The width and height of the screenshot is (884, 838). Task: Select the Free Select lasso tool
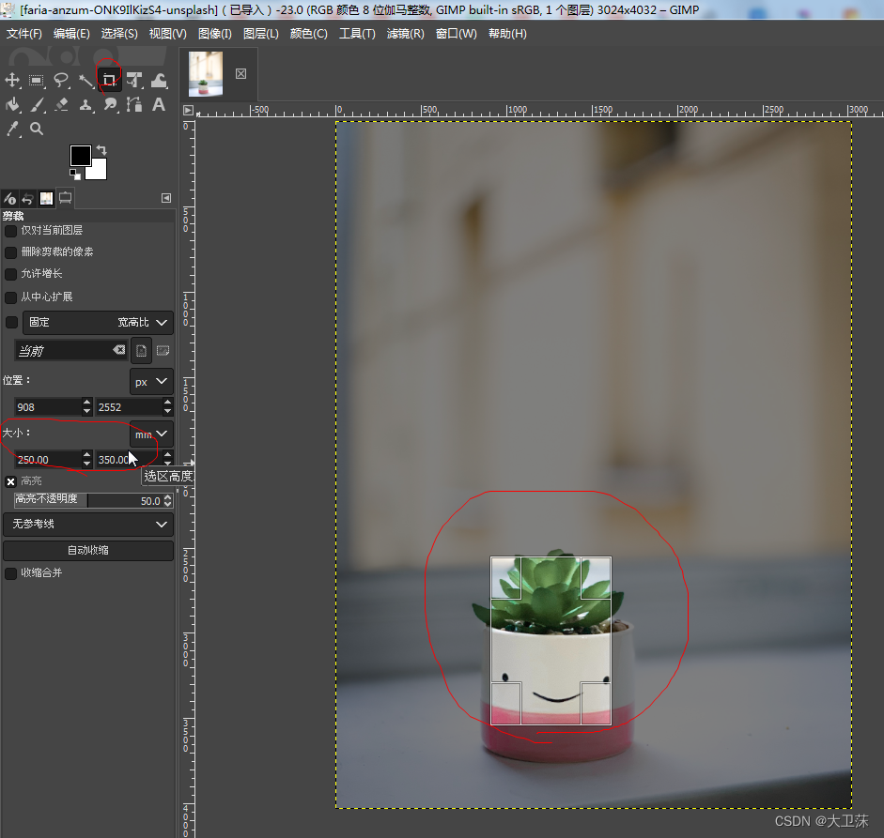click(x=61, y=81)
